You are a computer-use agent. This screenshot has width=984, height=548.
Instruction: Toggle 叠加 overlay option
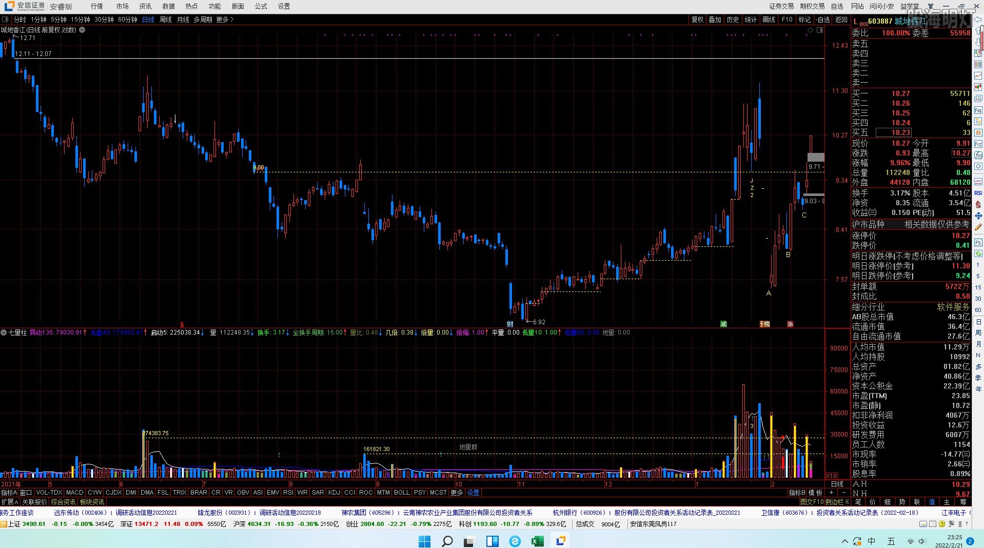(x=715, y=19)
